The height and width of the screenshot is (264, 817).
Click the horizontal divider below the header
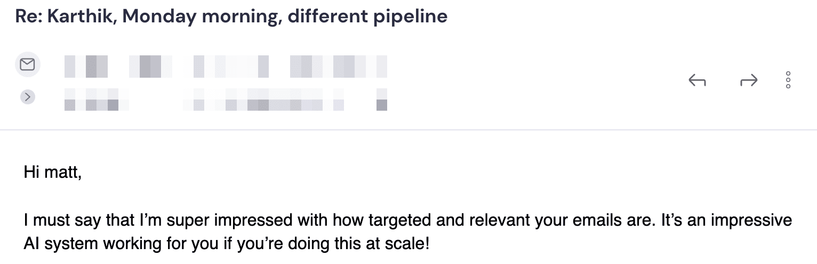[x=408, y=130]
